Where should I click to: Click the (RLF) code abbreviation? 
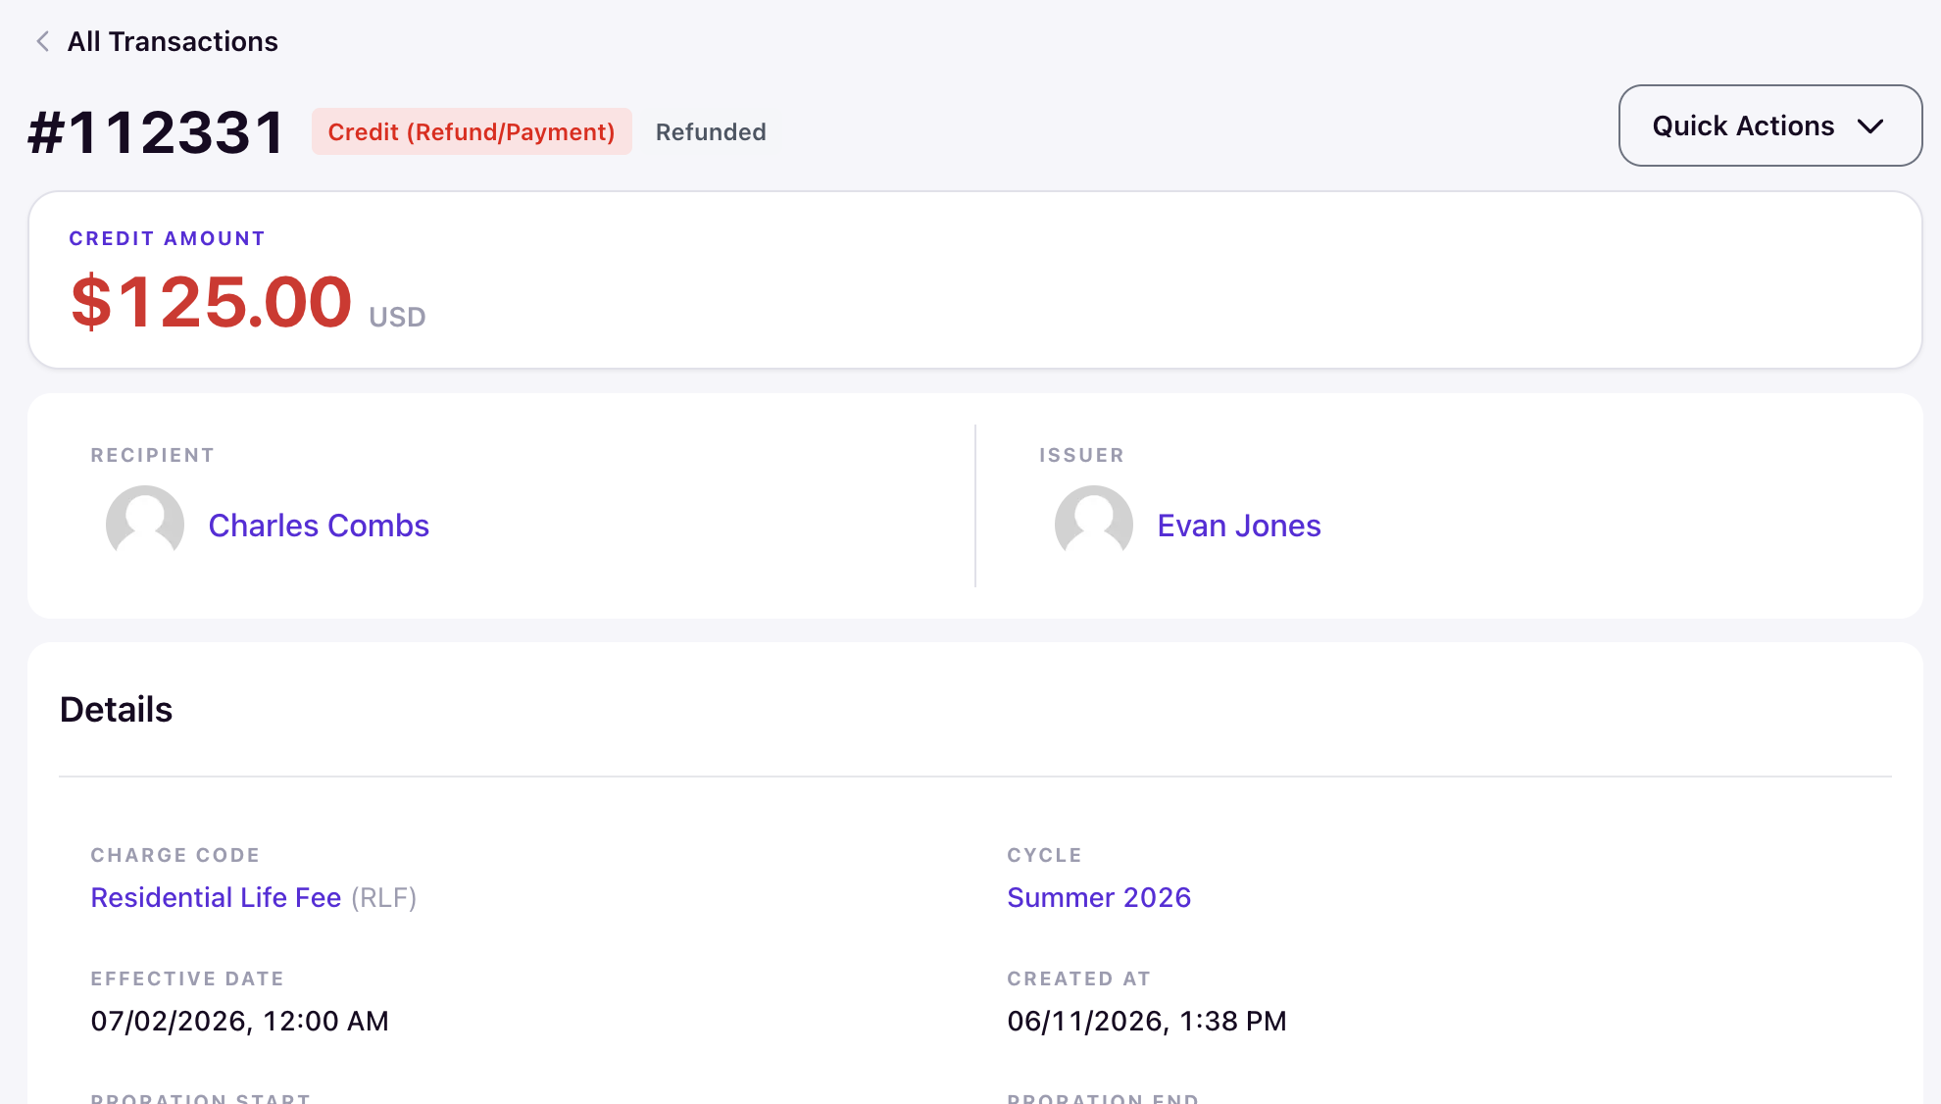[384, 897]
